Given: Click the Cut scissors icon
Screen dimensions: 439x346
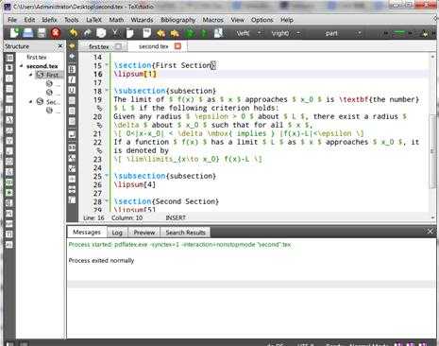Looking at the screenshot, I should click(x=115, y=33).
